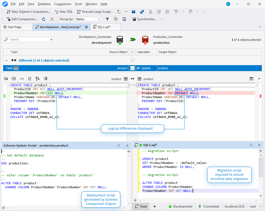Viewport: 265px width, 211px height.
Task: Click the Text view tab
Action: (141, 206)
